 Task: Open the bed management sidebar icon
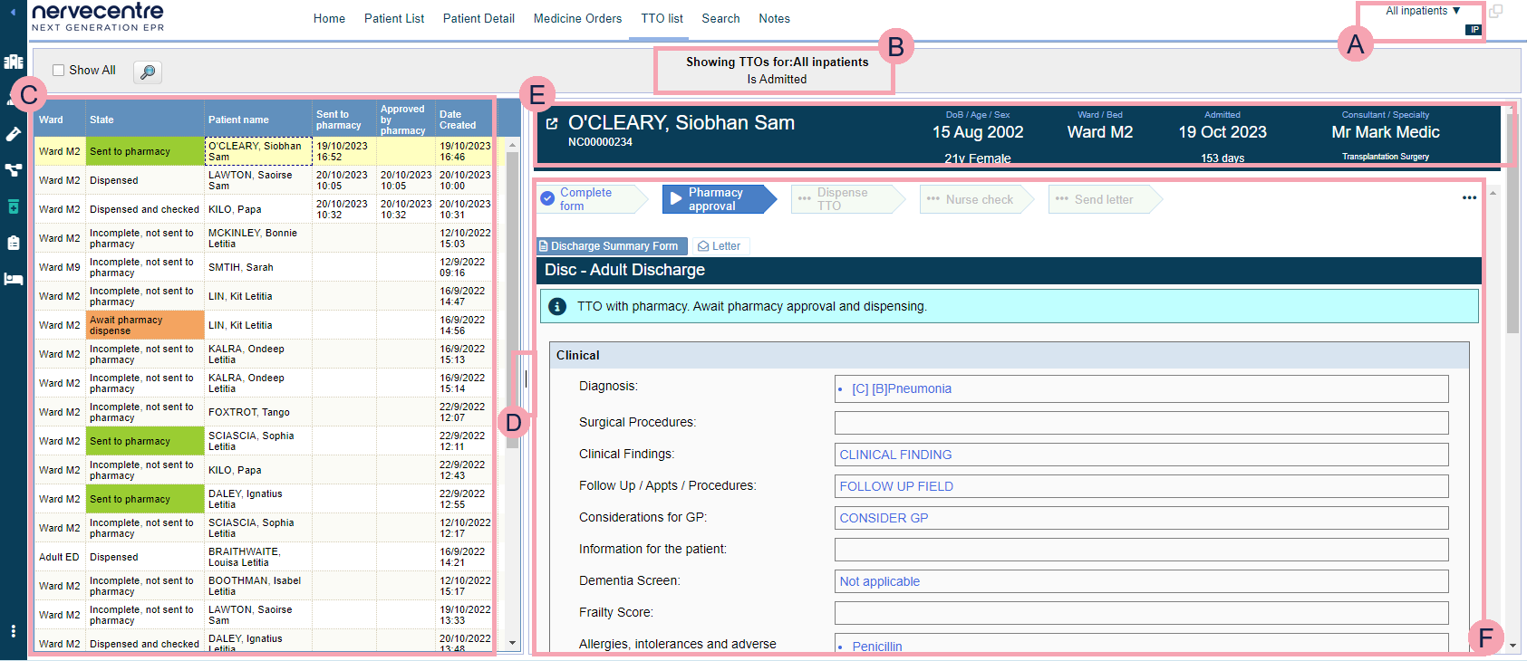tap(14, 279)
